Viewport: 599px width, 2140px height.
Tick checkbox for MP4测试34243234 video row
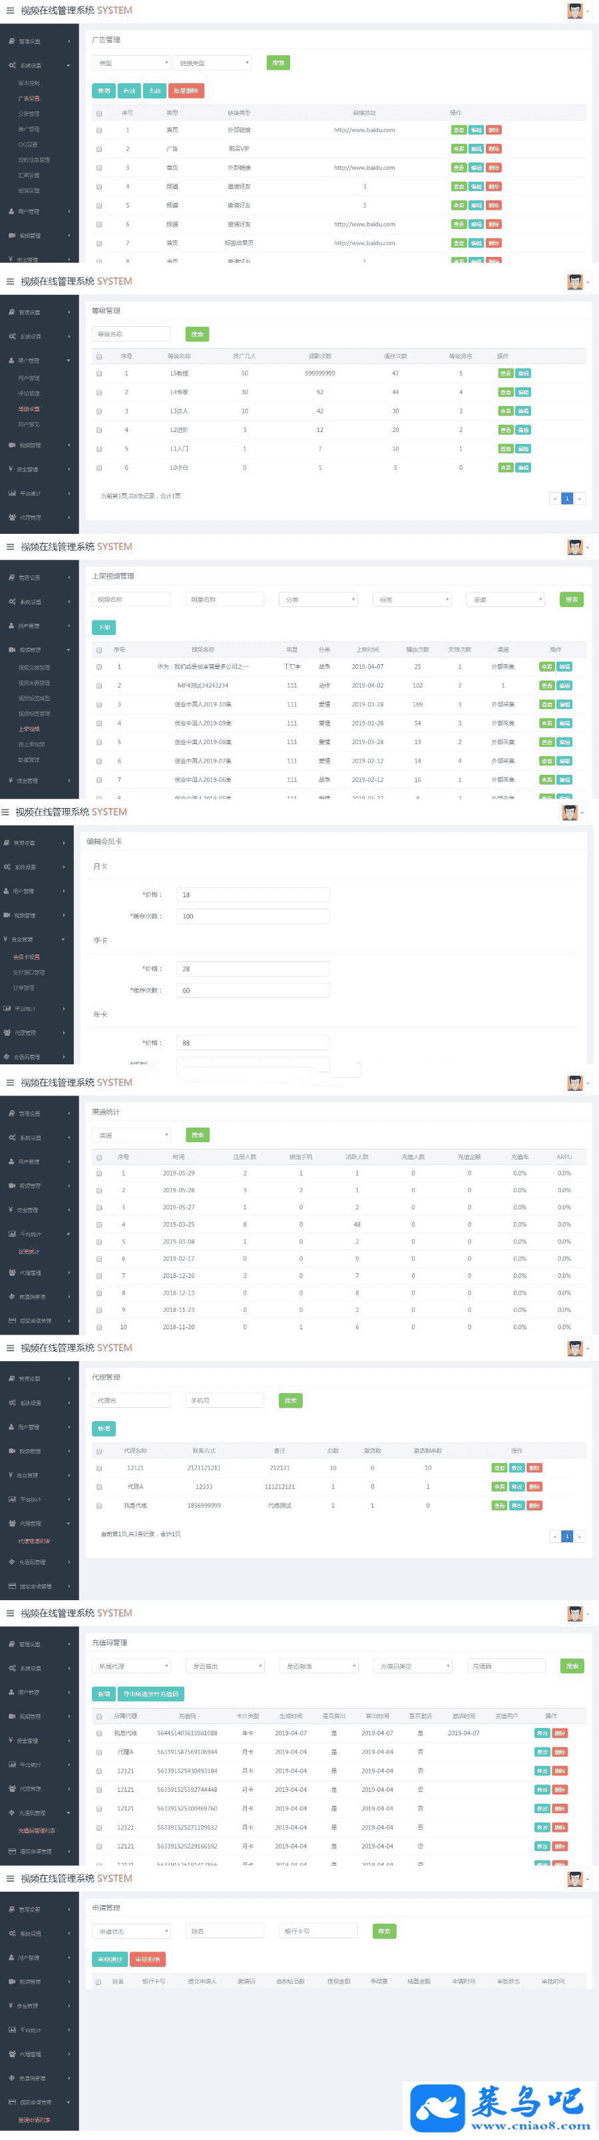click(99, 686)
